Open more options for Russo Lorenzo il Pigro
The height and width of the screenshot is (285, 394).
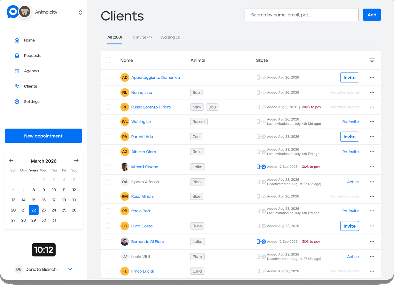click(372, 107)
